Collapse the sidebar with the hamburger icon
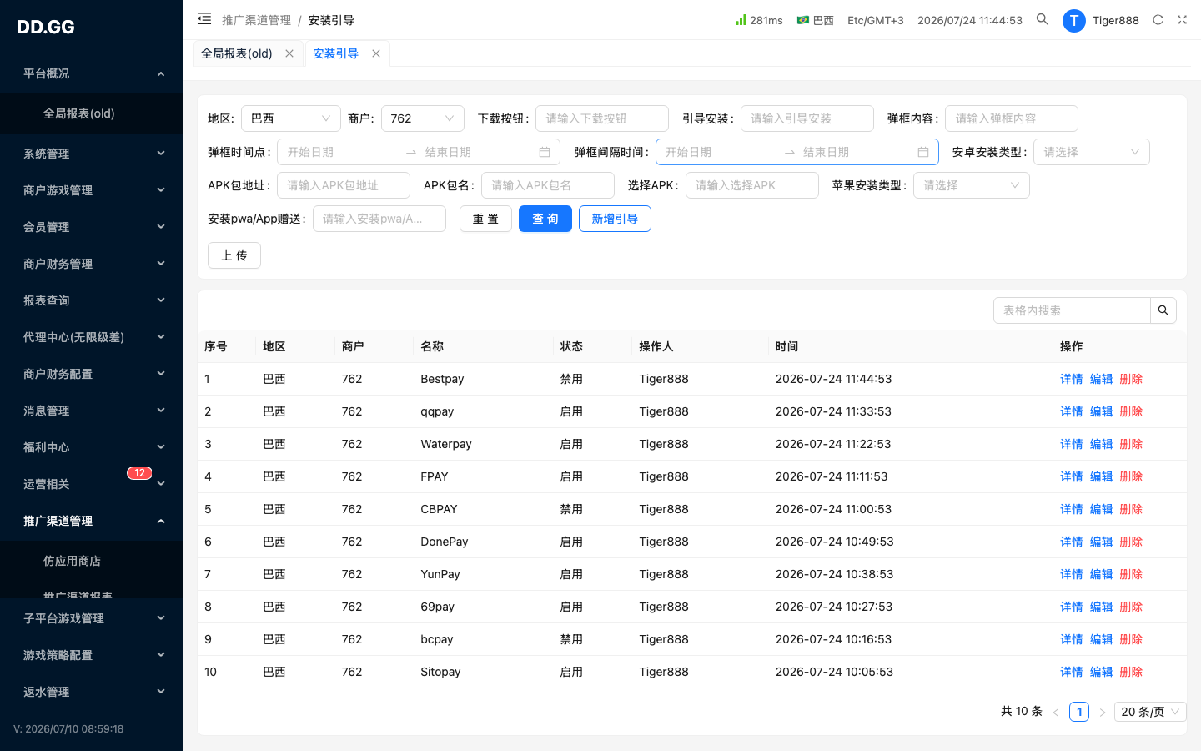1201x751 pixels. click(204, 18)
